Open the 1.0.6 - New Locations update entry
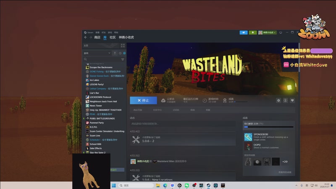Screen dimensions: 336x189 [x=183, y=177]
